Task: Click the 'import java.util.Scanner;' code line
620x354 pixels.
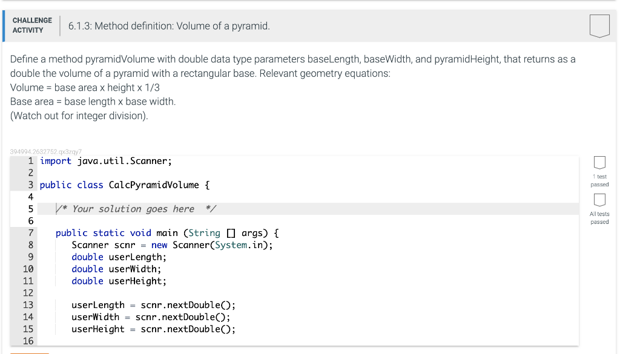Action: (106, 161)
